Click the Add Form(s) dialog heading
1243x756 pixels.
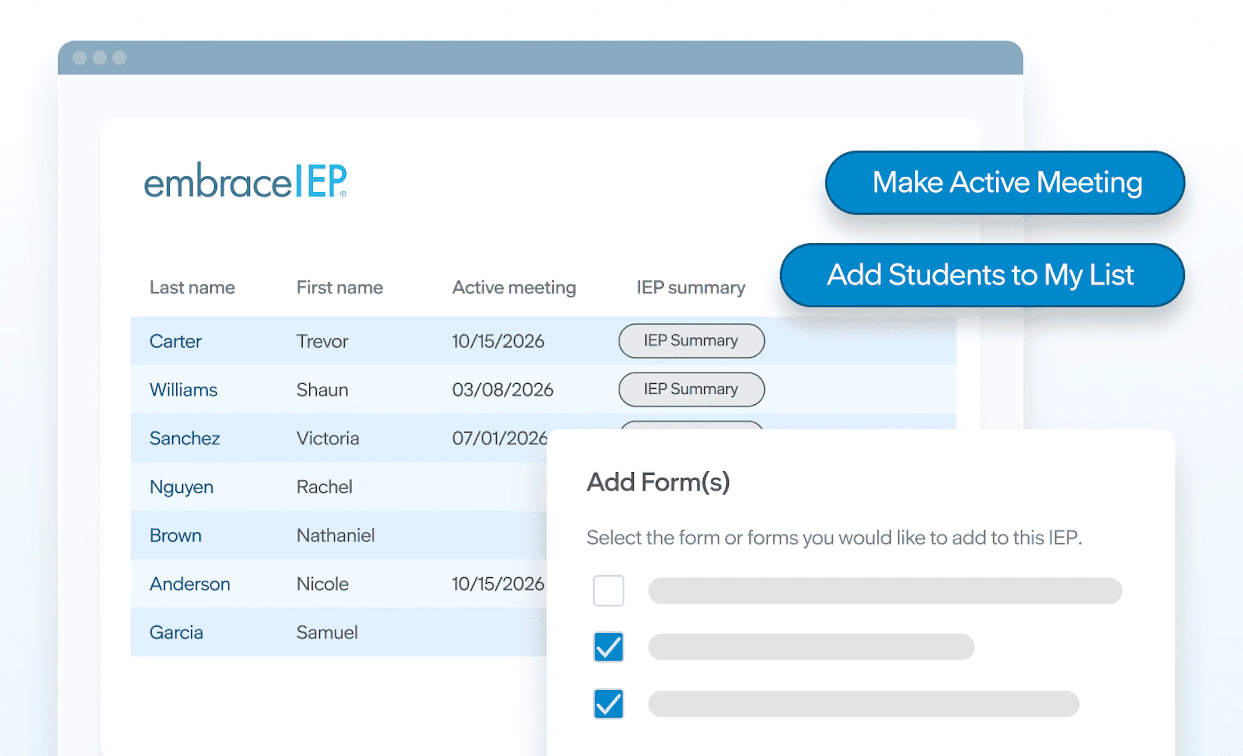click(658, 482)
